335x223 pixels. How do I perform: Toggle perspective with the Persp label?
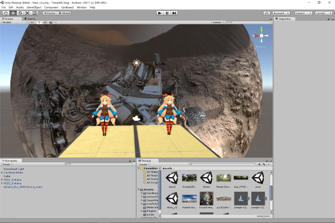click(261, 47)
